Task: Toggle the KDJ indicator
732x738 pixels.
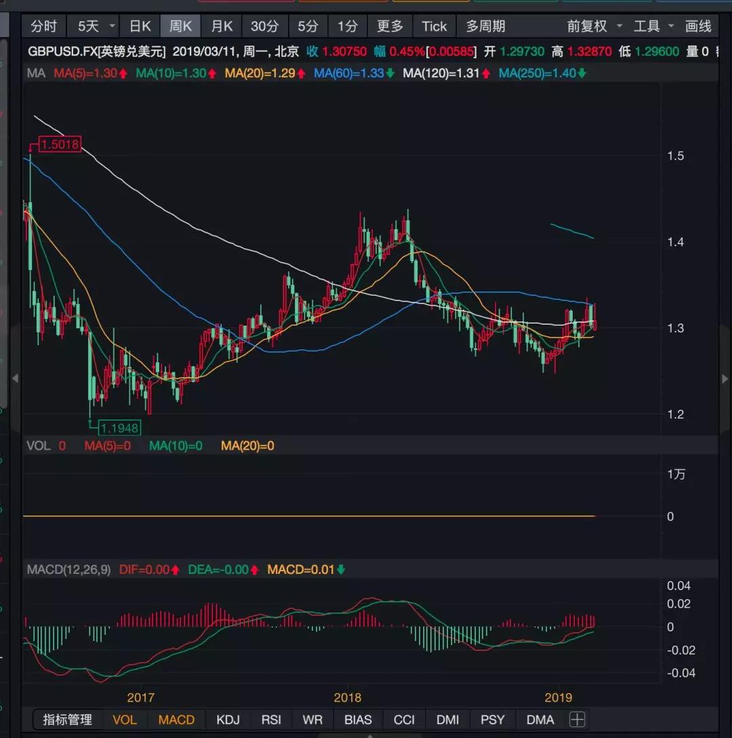Action: 228,720
